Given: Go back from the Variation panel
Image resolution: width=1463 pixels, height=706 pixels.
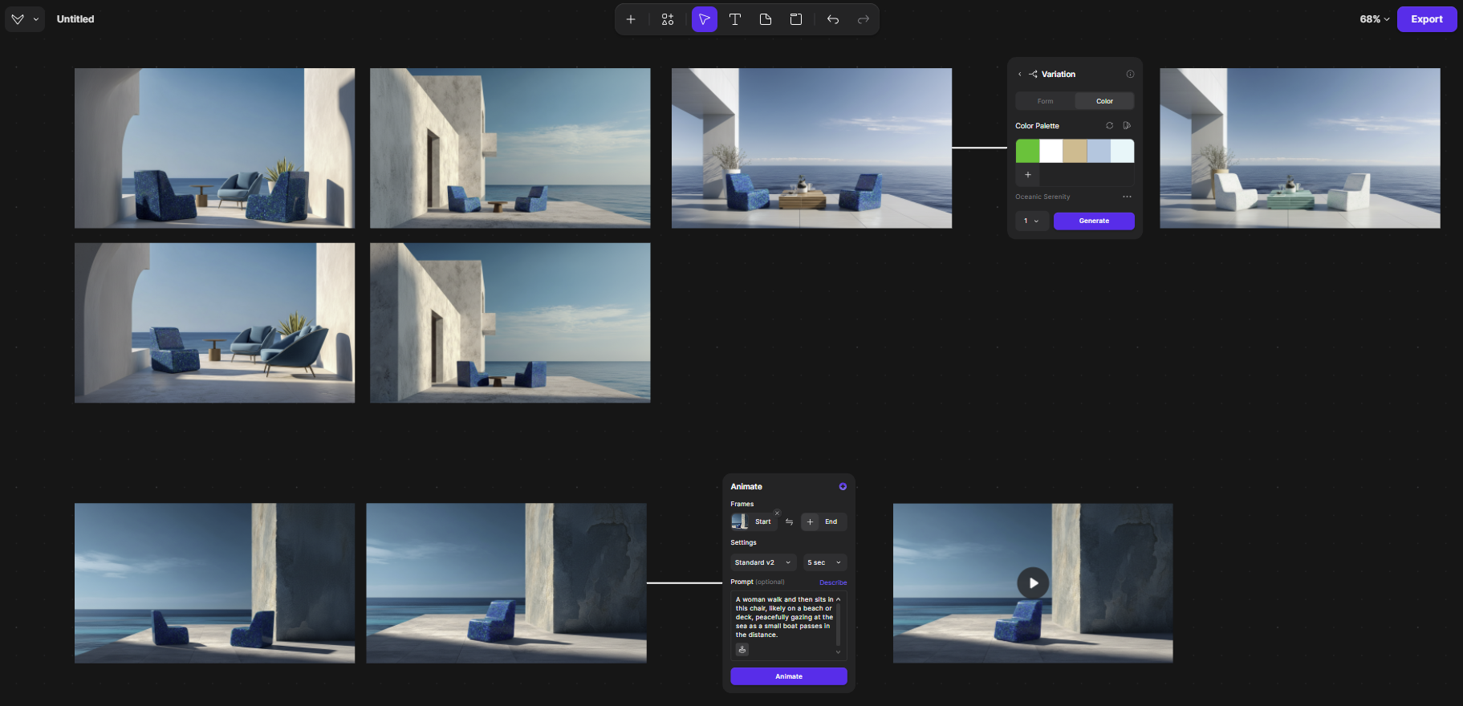Looking at the screenshot, I should 1020,74.
